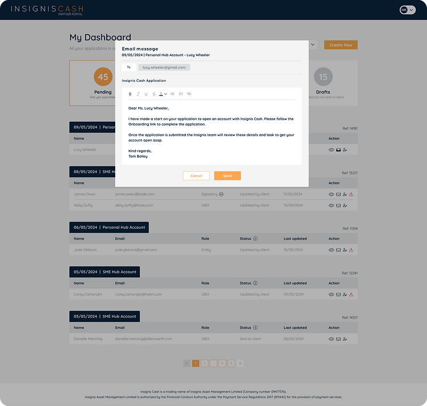Click the Signatory info icon for James Owen
Screen dimensions: 427x406
point(222,194)
